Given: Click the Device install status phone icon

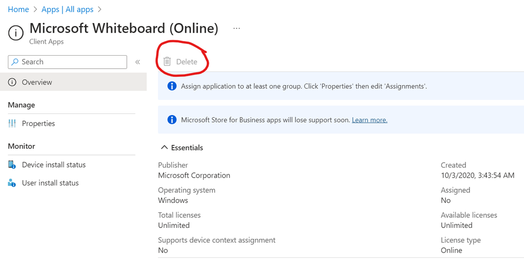Looking at the screenshot, I should pos(12,164).
